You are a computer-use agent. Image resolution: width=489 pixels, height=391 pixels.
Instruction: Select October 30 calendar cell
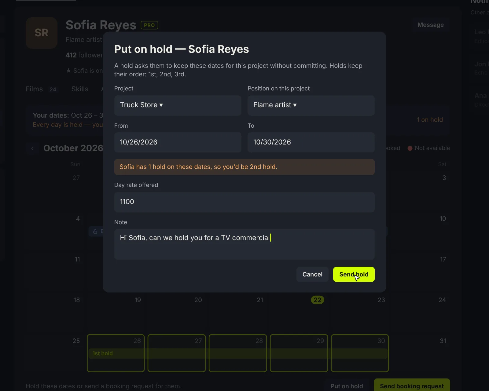click(360, 353)
